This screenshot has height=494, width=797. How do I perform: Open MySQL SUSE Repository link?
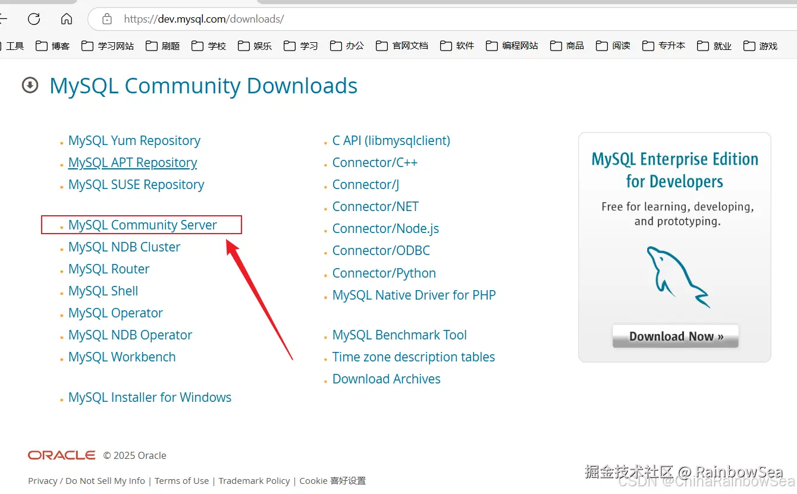pyautogui.click(x=136, y=185)
